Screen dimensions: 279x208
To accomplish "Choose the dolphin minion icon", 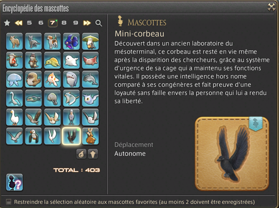I will (x=90, y=79).
